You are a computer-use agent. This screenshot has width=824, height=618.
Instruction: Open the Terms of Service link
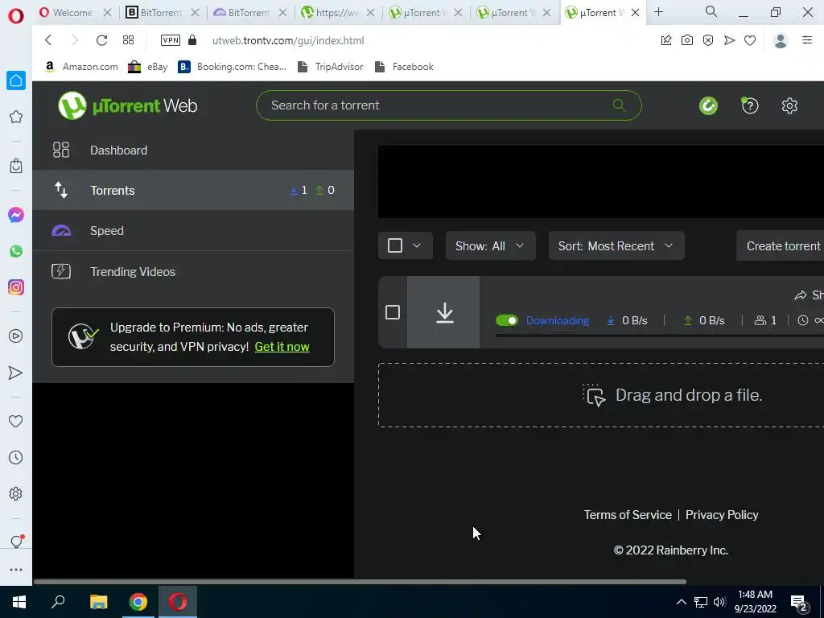pyautogui.click(x=628, y=515)
